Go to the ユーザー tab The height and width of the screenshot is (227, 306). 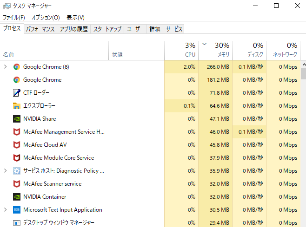click(x=135, y=29)
